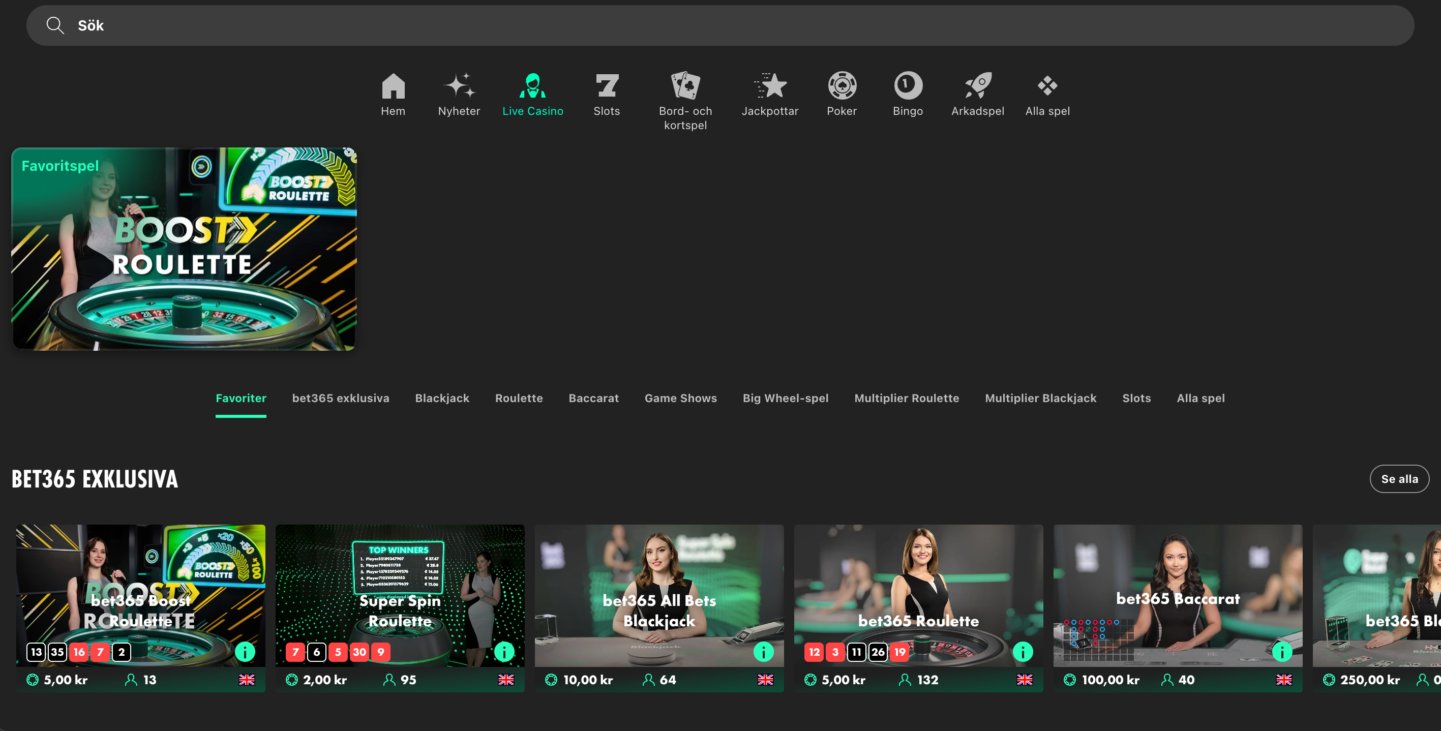Image resolution: width=1441 pixels, height=731 pixels.
Task: Show info for bet365 Boost Roulette
Action: tap(245, 652)
